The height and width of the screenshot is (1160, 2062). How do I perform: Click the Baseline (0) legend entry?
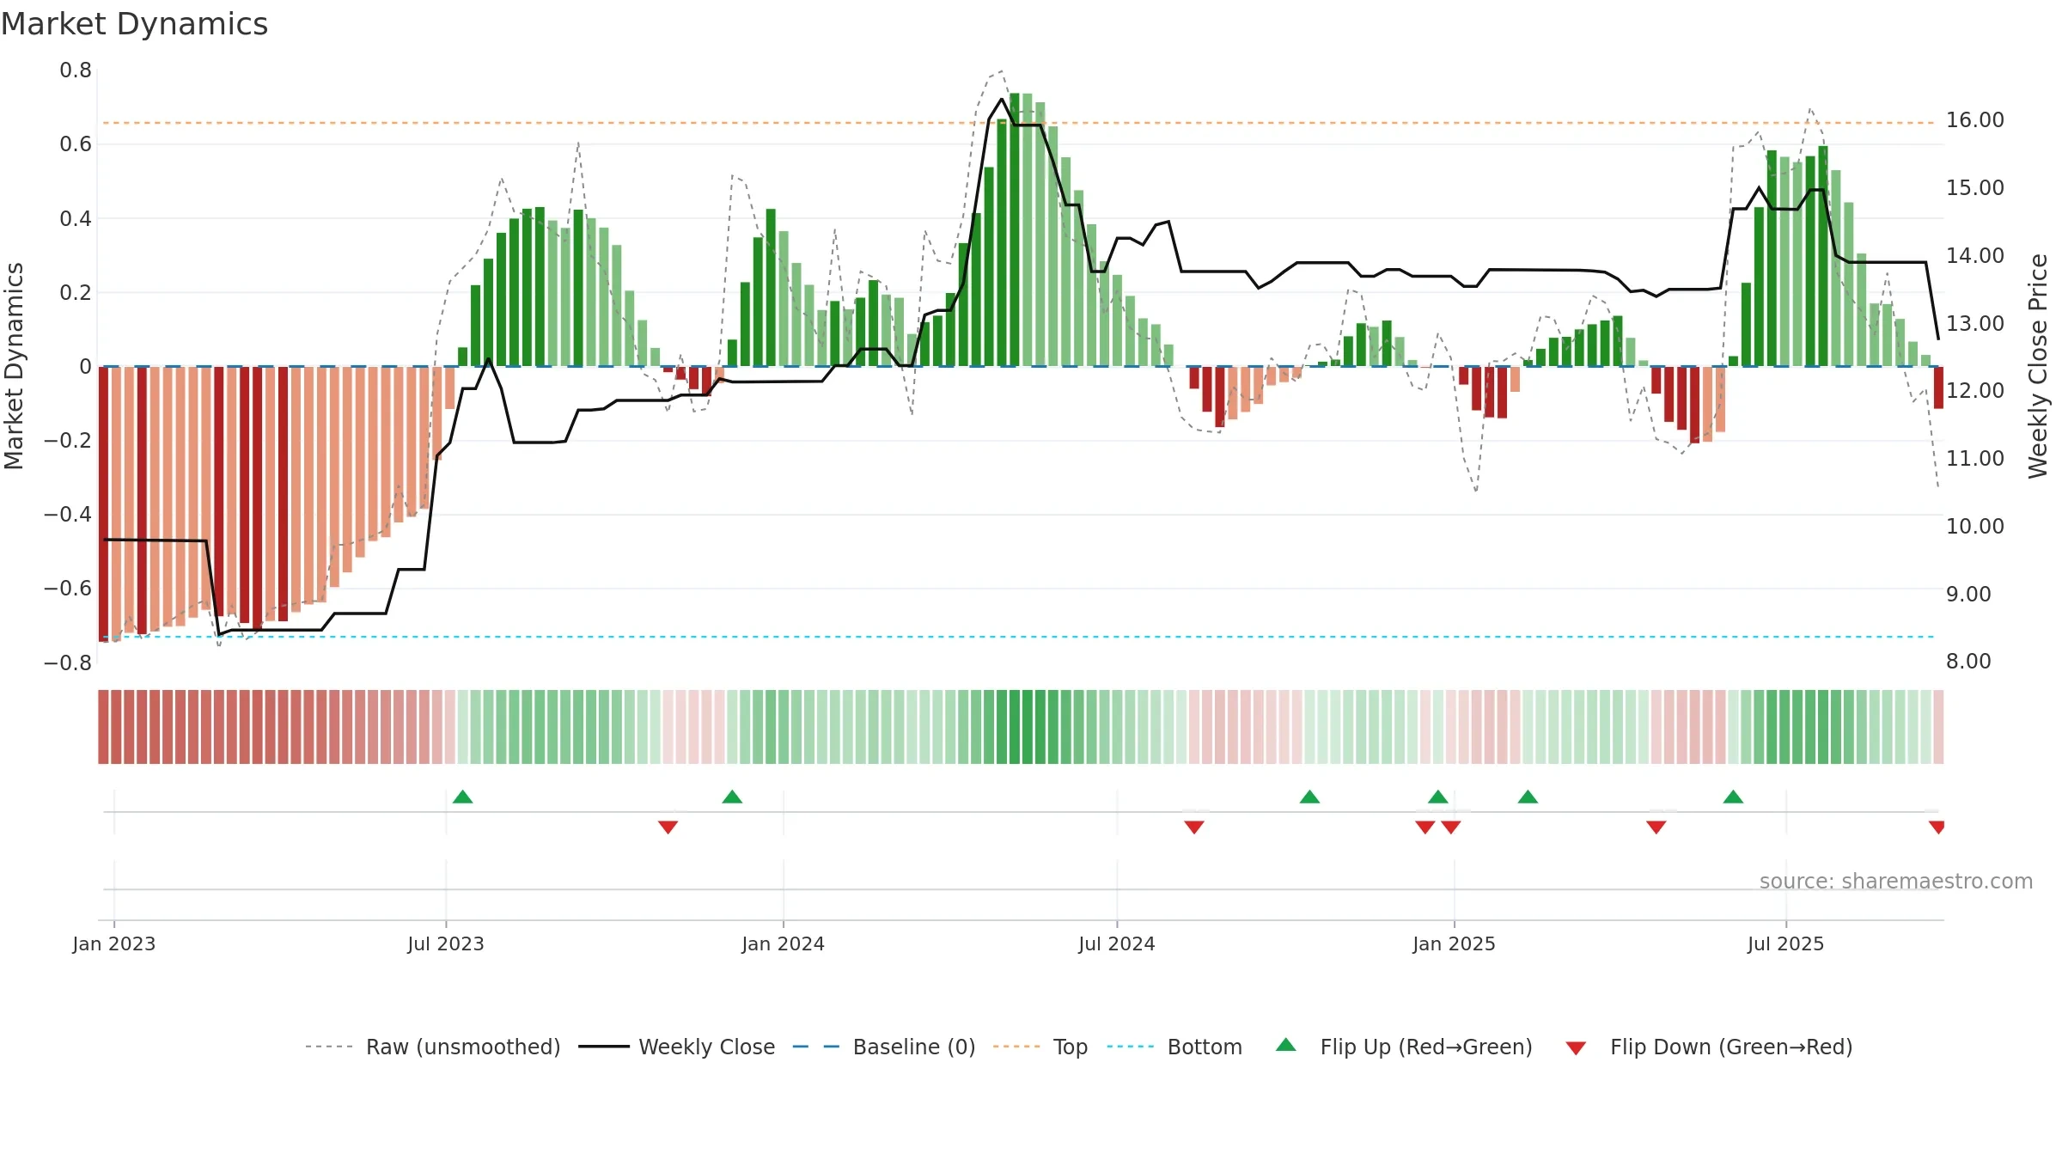884,1047
